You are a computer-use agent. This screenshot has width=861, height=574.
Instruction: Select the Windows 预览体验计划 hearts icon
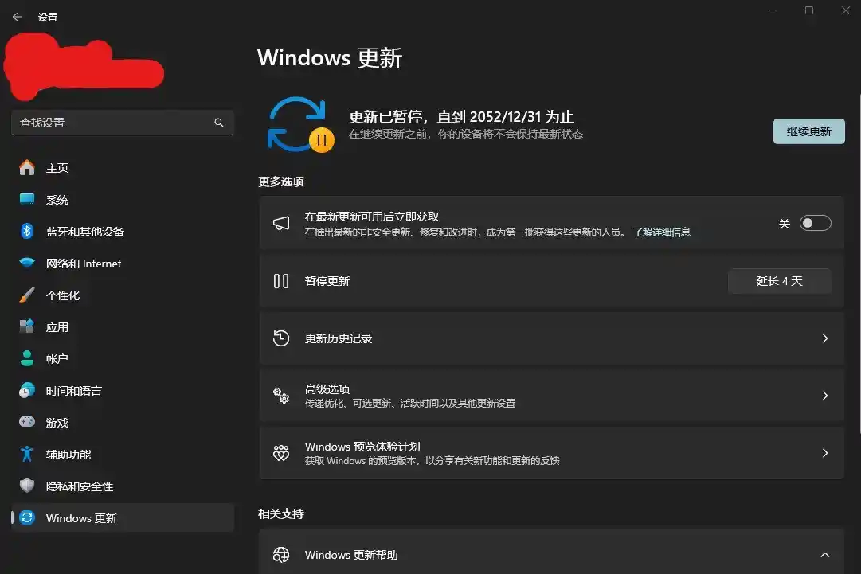point(281,452)
